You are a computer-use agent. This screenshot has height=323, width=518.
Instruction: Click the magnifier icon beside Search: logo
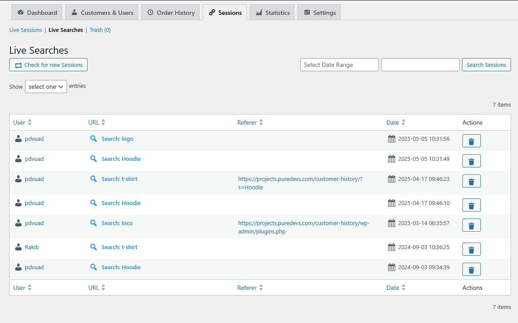click(x=93, y=139)
